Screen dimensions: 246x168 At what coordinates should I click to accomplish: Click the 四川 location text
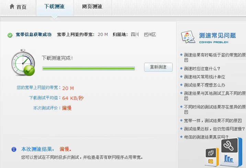click(x=135, y=35)
